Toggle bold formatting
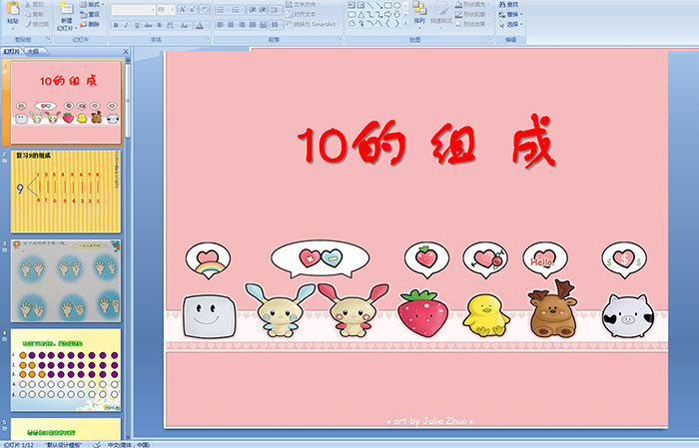699x448 pixels. [116, 25]
